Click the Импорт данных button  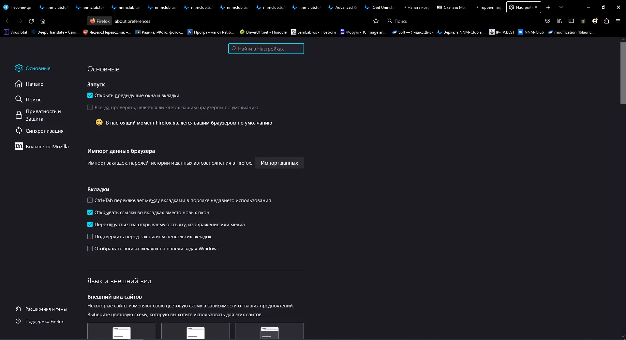(x=279, y=163)
